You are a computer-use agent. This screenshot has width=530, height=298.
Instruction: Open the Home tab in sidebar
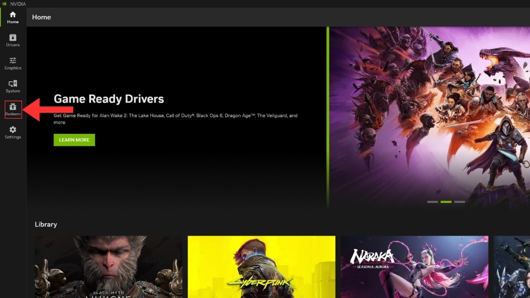[13, 17]
